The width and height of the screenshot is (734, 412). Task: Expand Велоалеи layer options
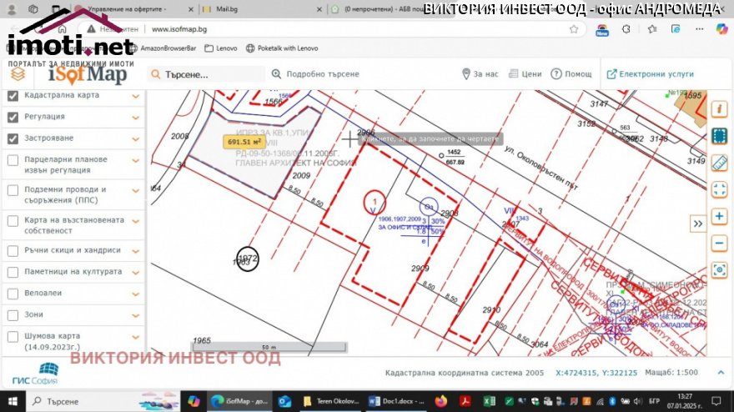[x=136, y=294]
